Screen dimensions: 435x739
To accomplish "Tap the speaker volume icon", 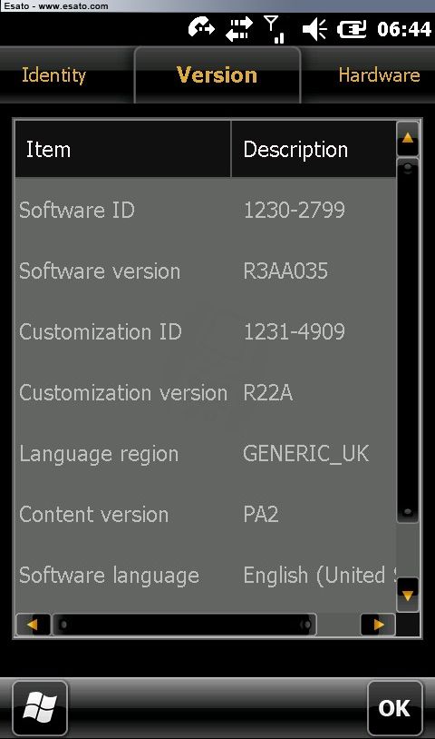I will click(314, 30).
